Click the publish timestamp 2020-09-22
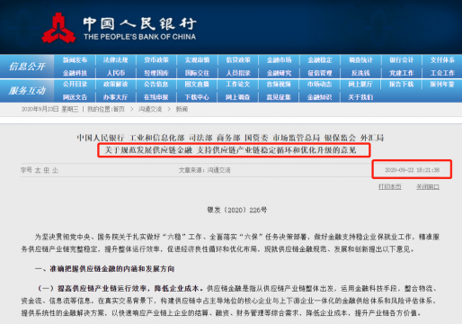 (413, 170)
